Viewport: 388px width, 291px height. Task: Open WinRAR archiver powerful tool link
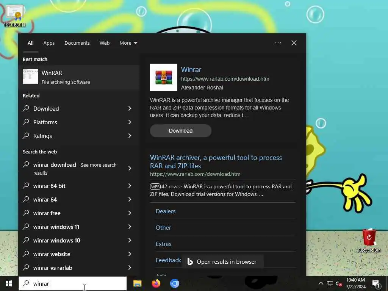216,161
